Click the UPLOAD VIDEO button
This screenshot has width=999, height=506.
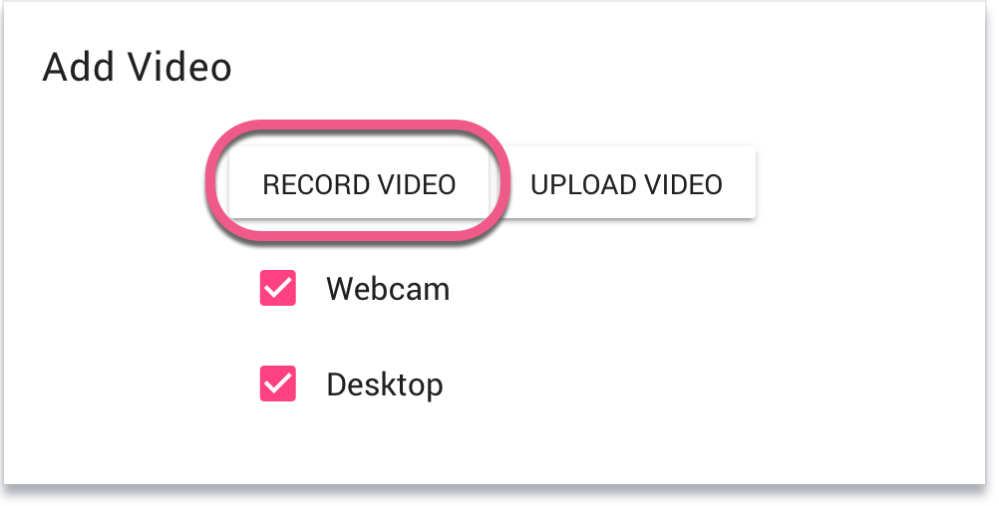(626, 182)
